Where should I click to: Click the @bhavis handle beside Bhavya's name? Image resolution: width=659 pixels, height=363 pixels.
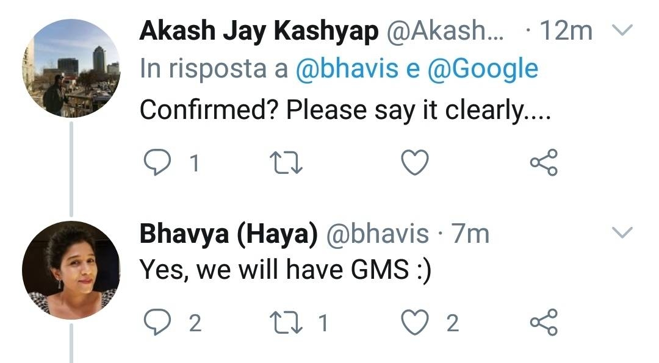click(378, 234)
